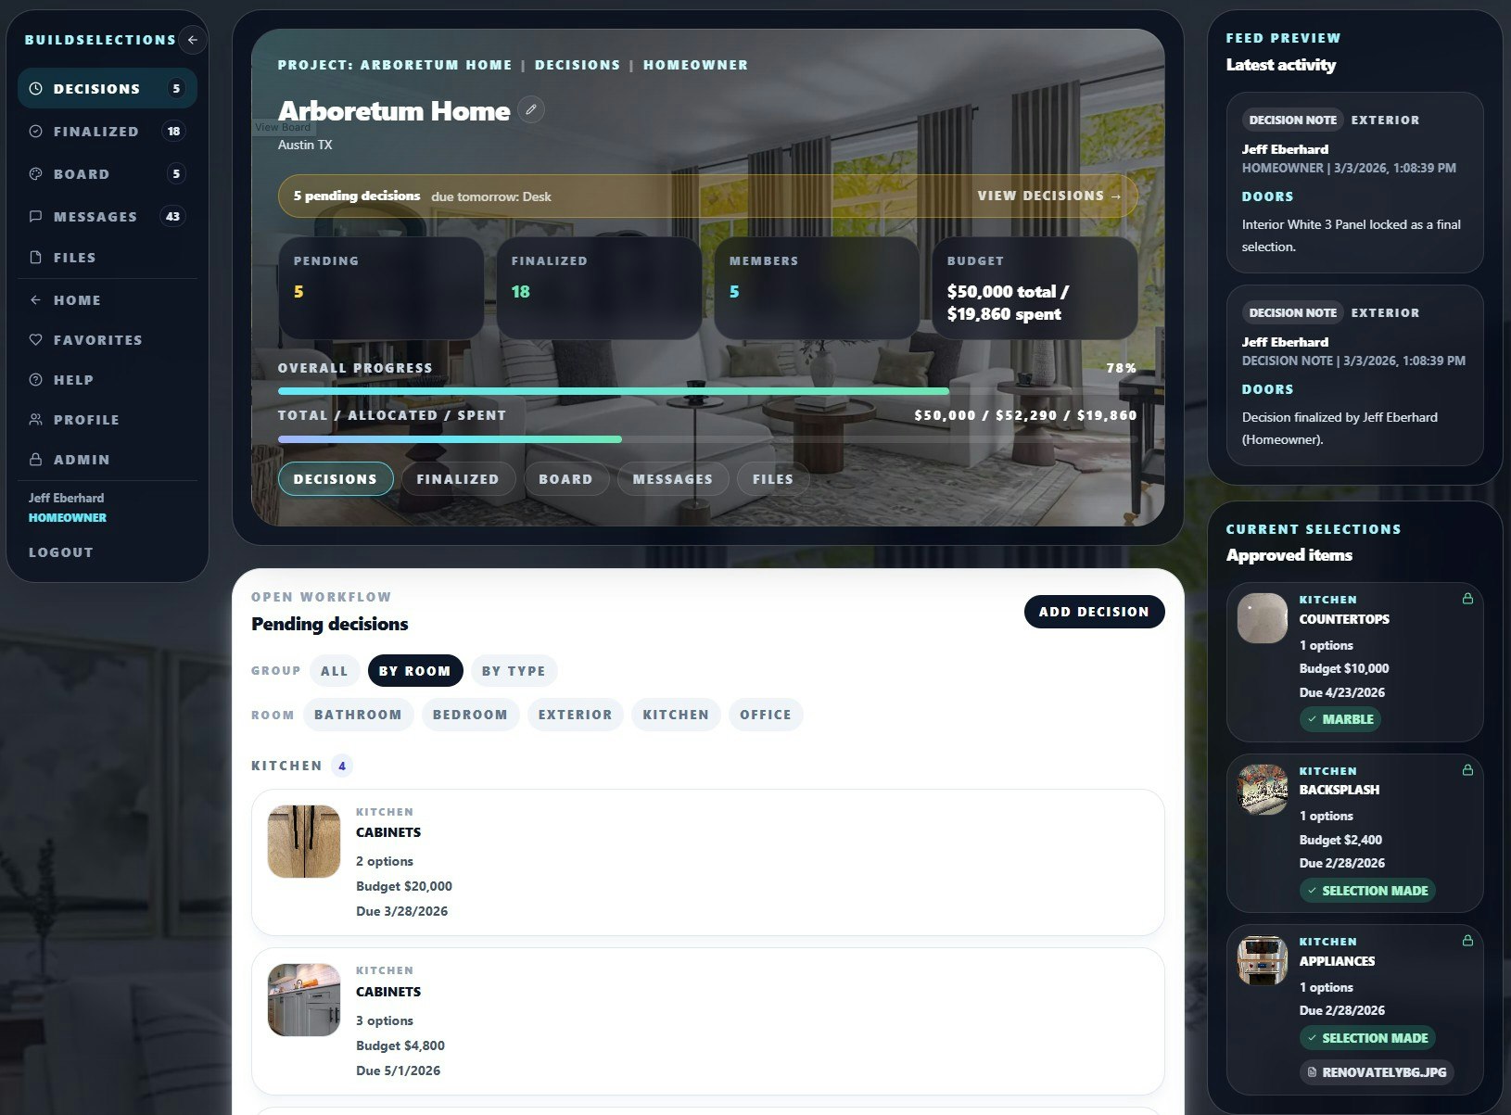Open Favorites using the heart icon
Viewport: 1511px width, 1115px height.
[35, 339]
